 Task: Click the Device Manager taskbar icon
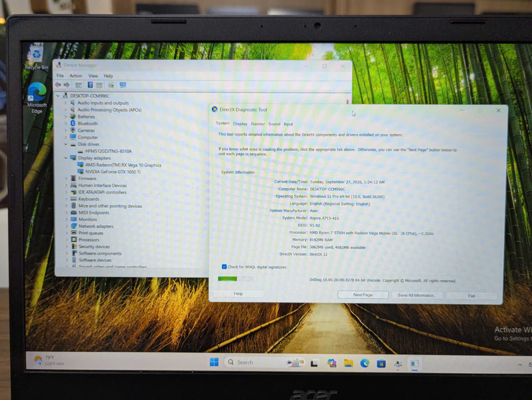click(398, 364)
